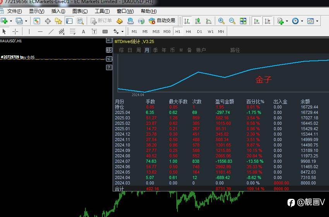The image size is (329, 217).
Task: Switch chart to bar chart mode
Action: (x=187, y=21)
